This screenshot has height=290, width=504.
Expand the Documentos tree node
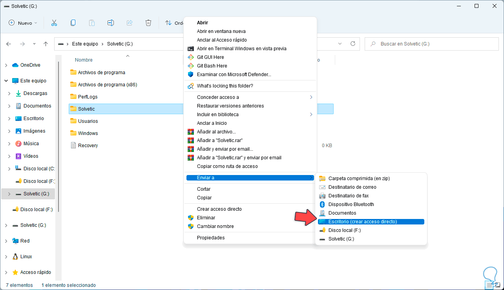click(9, 106)
